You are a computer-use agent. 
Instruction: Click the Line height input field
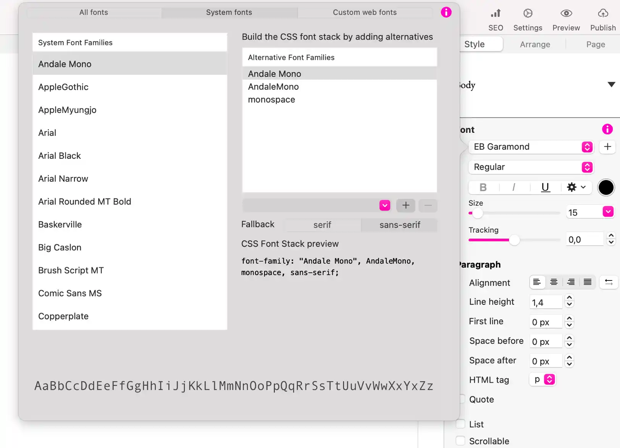pyautogui.click(x=546, y=302)
